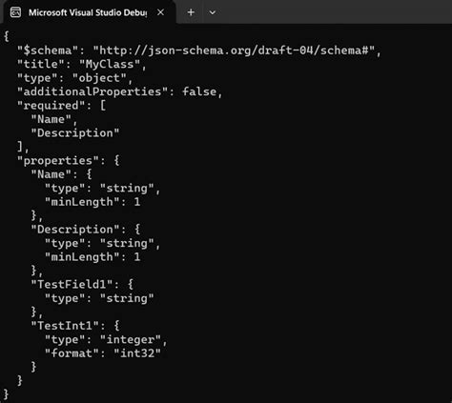Screen dimensions: 452x403
Task: Click the json-schema.org draft-04 URL text
Action: pyautogui.click(x=234, y=50)
